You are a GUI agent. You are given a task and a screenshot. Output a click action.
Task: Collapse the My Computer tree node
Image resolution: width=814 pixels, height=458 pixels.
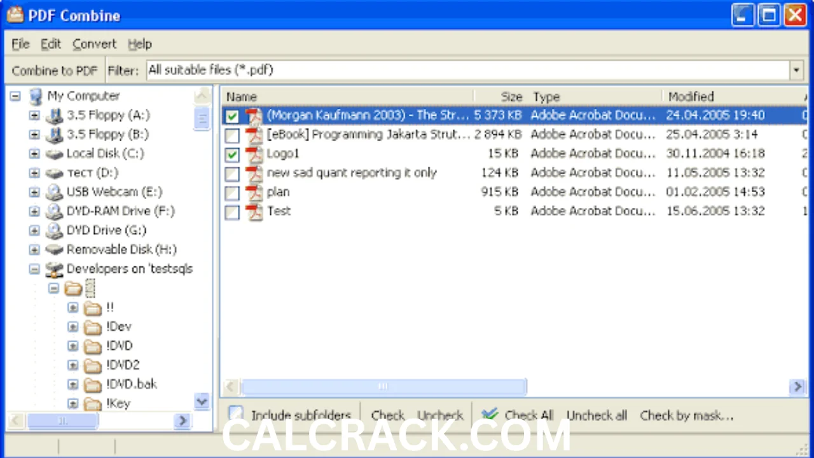click(x=15, y=97)
